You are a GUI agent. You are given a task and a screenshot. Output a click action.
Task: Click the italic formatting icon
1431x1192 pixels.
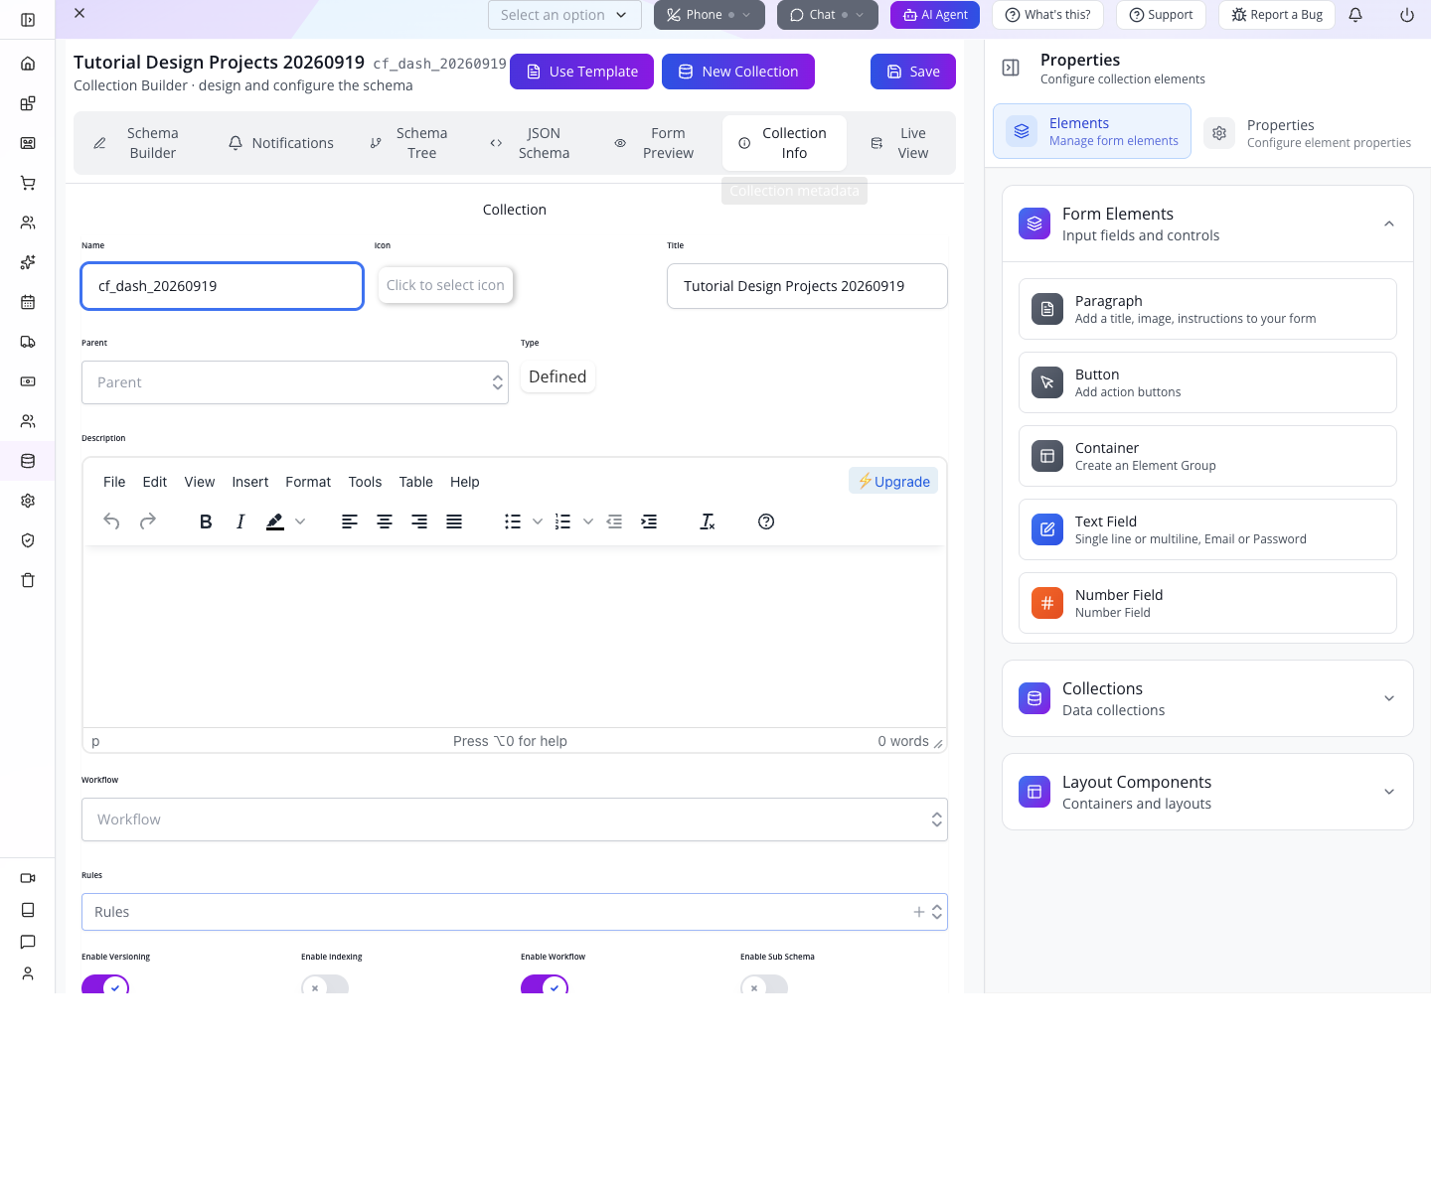240,521
